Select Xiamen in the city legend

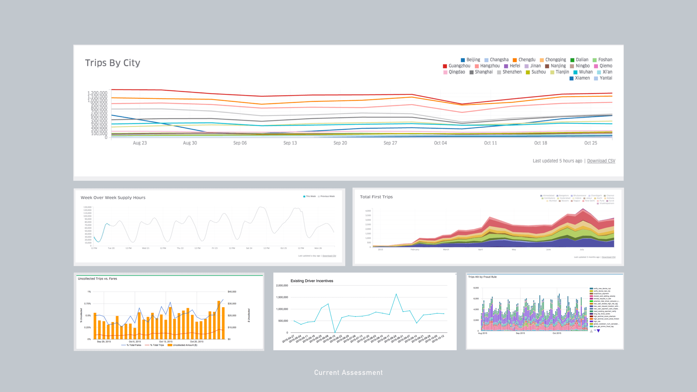pyautogui.click(x=580, y=78)
